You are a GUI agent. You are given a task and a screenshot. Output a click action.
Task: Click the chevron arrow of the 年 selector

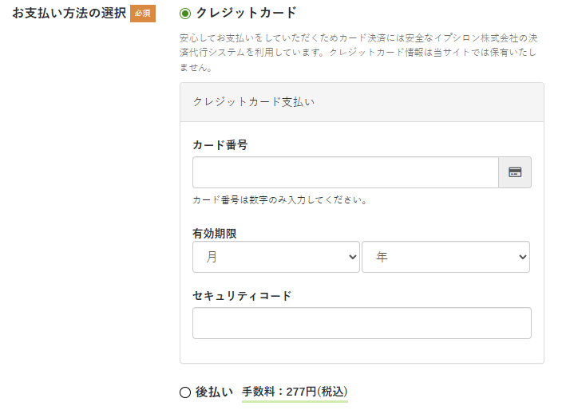click(x=523, y=257)
